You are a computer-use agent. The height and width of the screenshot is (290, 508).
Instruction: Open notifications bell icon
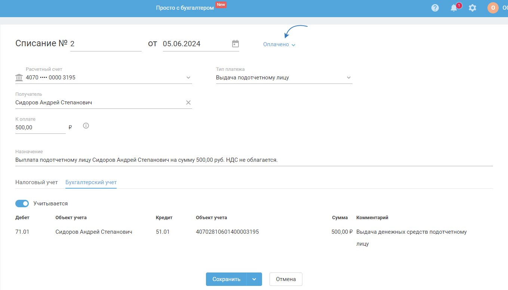(454, 8)
